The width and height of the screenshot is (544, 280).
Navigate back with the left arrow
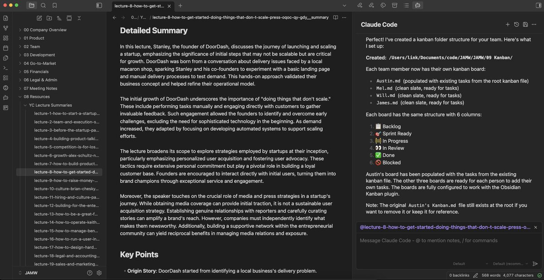(113, 17)
